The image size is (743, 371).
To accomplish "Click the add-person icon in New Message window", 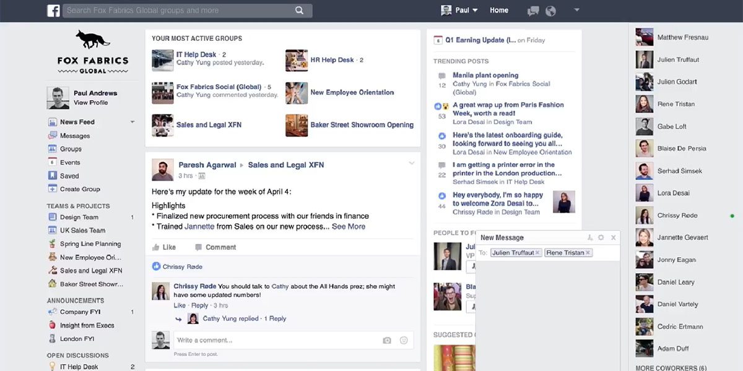I will click(590, 237).
